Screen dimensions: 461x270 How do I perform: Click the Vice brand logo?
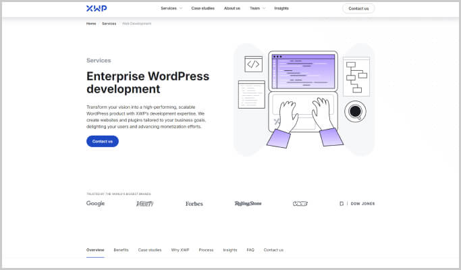click(x=300, y=203)
